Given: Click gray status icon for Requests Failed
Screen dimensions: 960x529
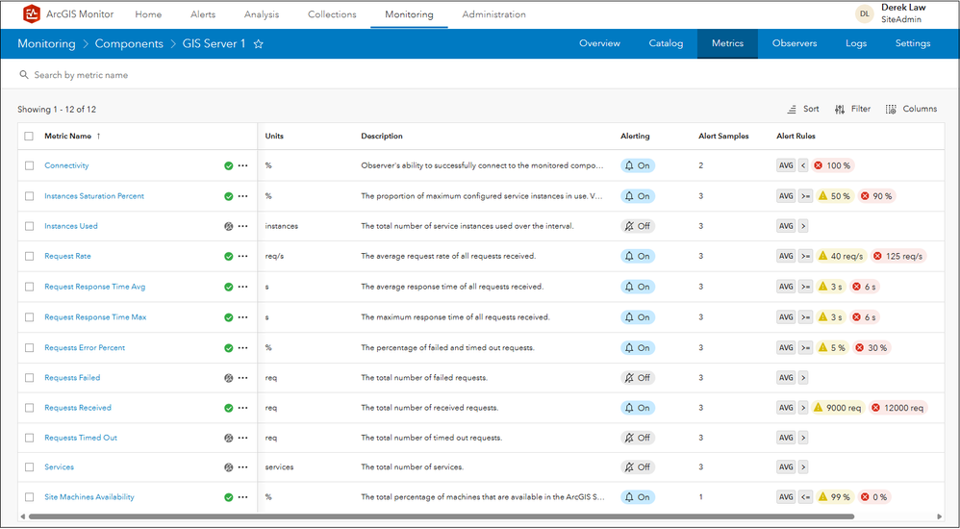Looking at the screenshot, I should tap(228, 378).
